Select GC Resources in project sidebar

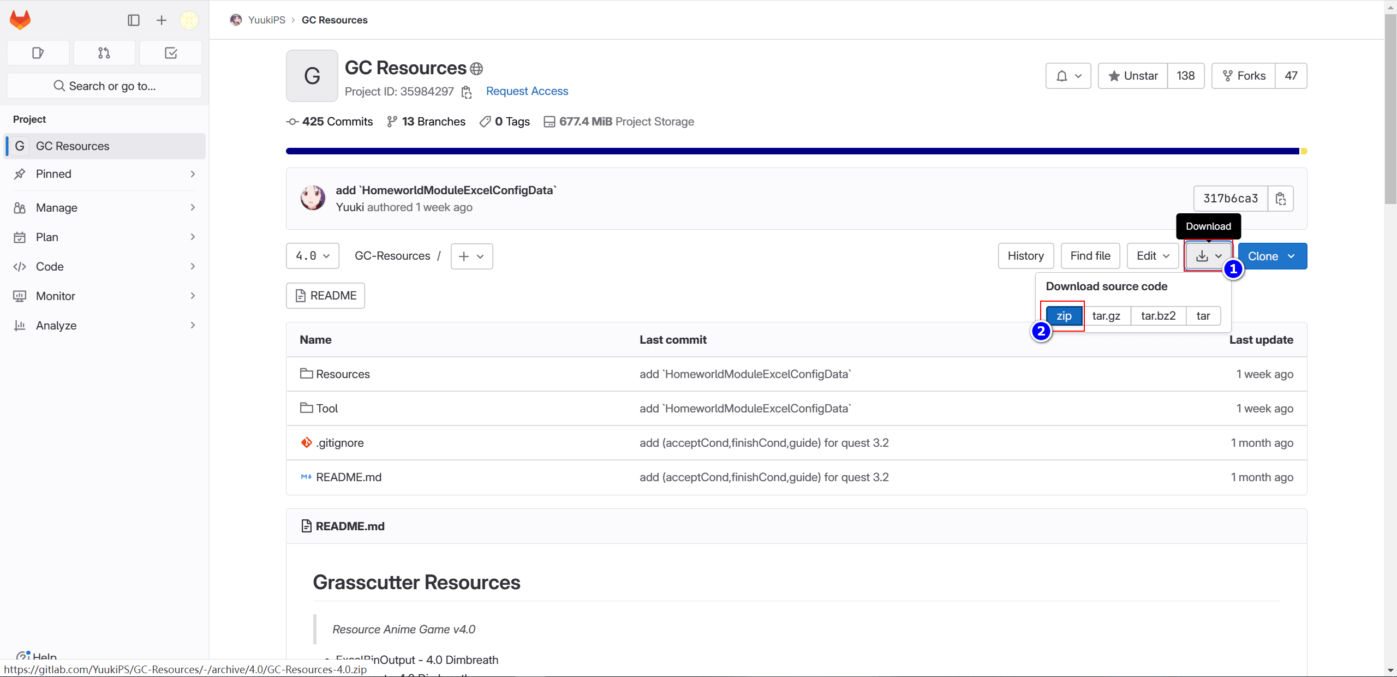pos(105,146)
